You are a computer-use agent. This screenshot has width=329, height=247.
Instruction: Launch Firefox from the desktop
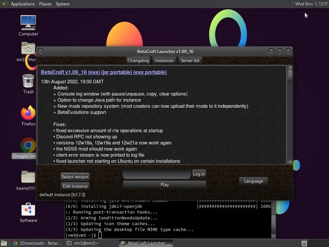(28, 115)
